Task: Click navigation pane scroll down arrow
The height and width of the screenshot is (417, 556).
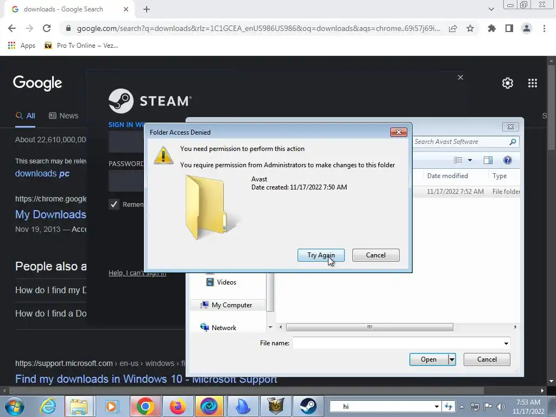Action: pyautogui.click(x=270, y=327)
